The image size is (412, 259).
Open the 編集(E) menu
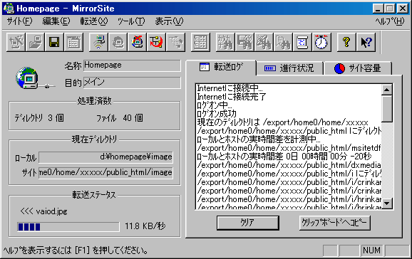(56, 21)
